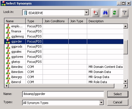Select the ibimrdom row name

(17, 72)
